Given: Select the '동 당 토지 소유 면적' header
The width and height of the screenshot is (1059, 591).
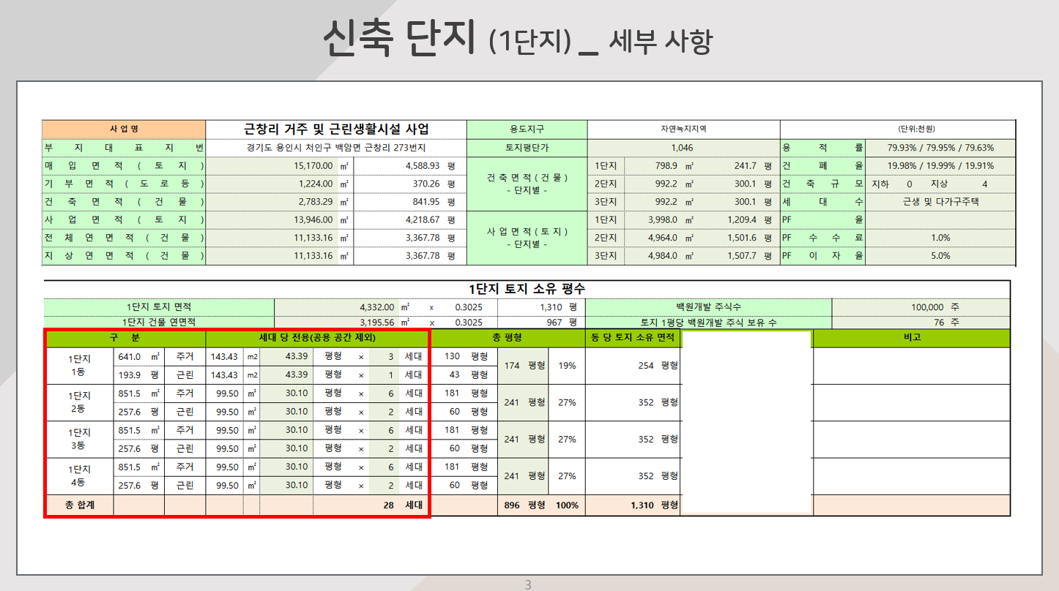Looking at the screenshot, I should [x=633, y=338].
